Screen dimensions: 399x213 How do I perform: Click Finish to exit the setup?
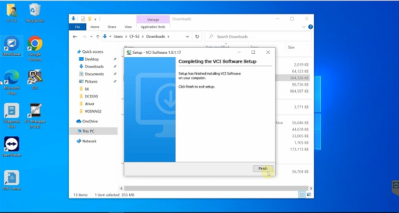click(x=263, y=169)
